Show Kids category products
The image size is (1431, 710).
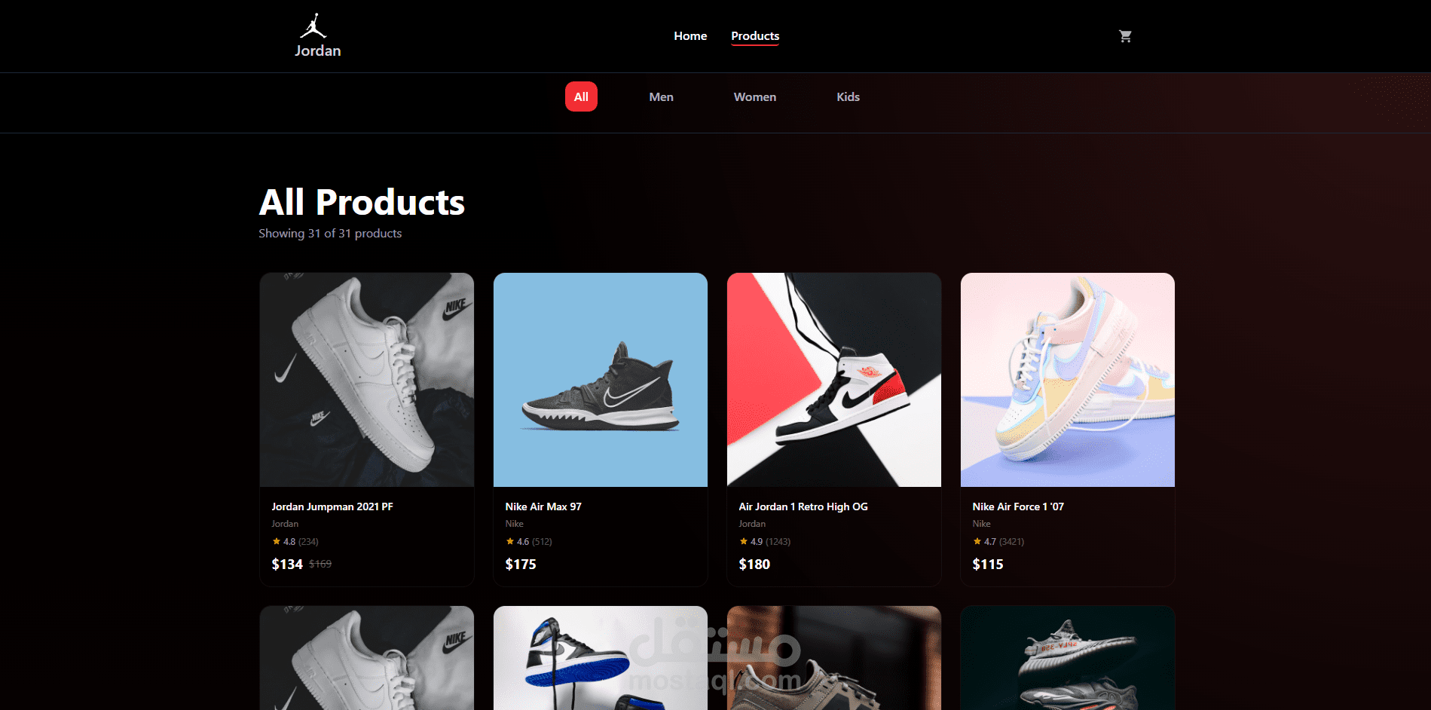848,96
